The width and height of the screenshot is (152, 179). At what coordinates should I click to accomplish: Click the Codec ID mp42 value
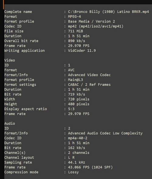click(96, 26)
